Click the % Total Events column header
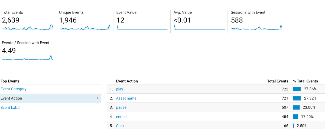 [305, 81]
